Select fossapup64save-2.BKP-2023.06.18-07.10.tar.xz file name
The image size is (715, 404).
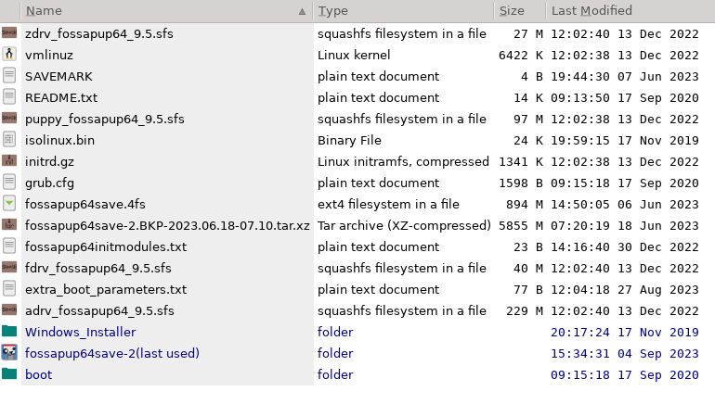(167, 226)
